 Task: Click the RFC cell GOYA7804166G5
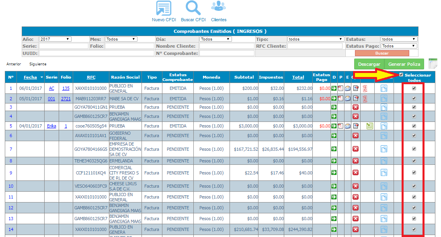click(91, 149)
